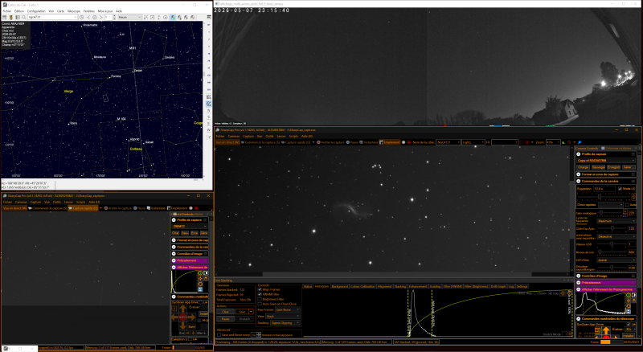The height and width of the screenshot is (352, 643).
Task: Open Raw Frames dropdown in Live Stacking
Action: click(288, 309)
